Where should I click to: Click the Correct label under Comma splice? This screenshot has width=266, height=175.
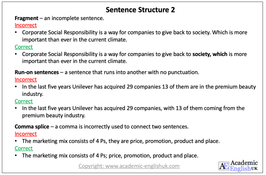[x=24, y=148]
